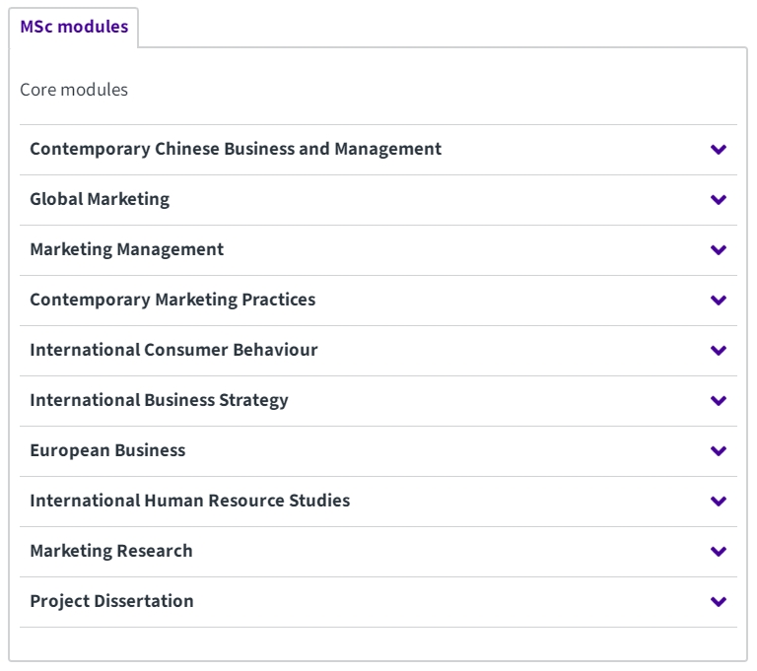757x671 pixels.
Task: Click the International Consumer Behaviour chevron icon
Action: [x=718, y=351]
